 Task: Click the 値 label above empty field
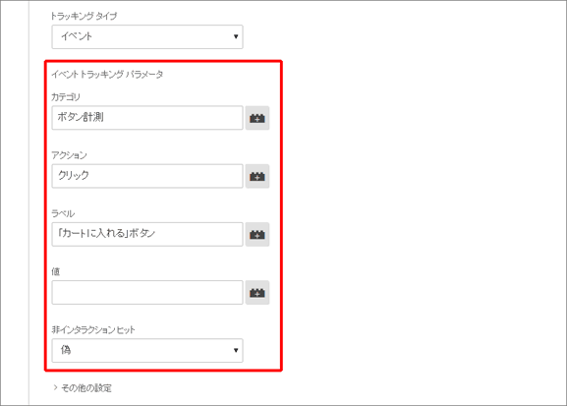(55, 271)
